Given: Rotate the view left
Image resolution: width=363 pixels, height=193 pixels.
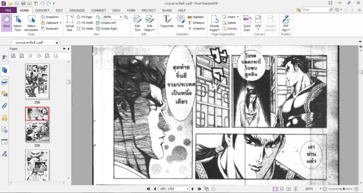Looking at the screenshot, I should click(106, 23).
